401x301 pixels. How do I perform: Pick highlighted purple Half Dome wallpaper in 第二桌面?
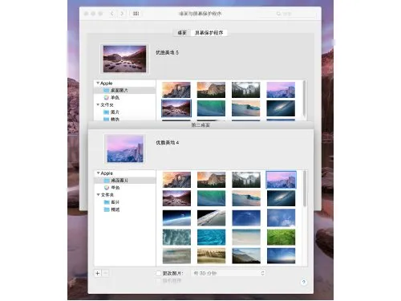pyautogui.click(x=281, y=180)
